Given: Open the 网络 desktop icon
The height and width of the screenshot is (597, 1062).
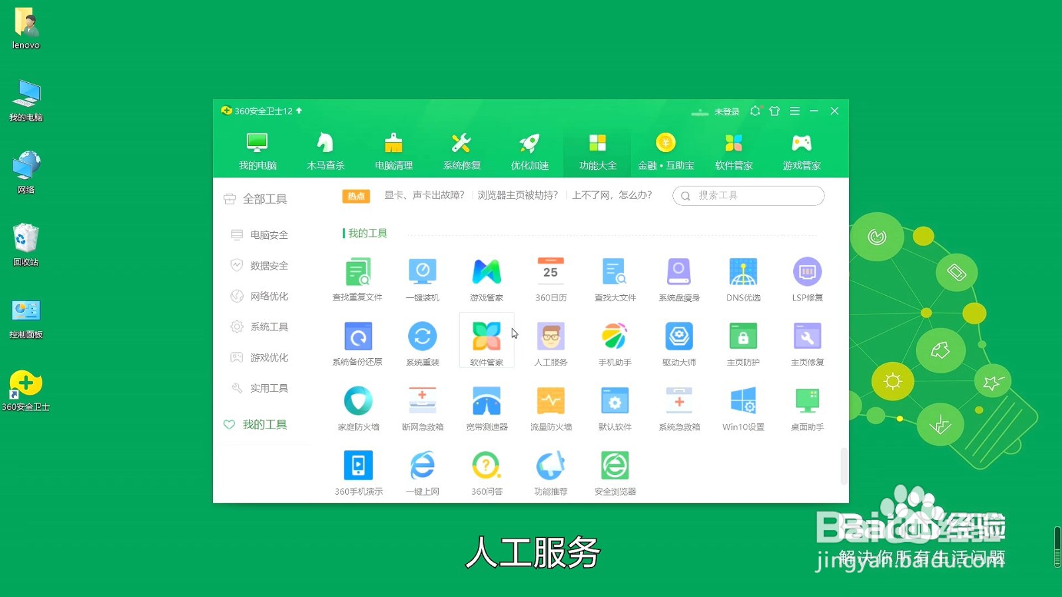Looking at the screenshot, I should pos(26,172).
